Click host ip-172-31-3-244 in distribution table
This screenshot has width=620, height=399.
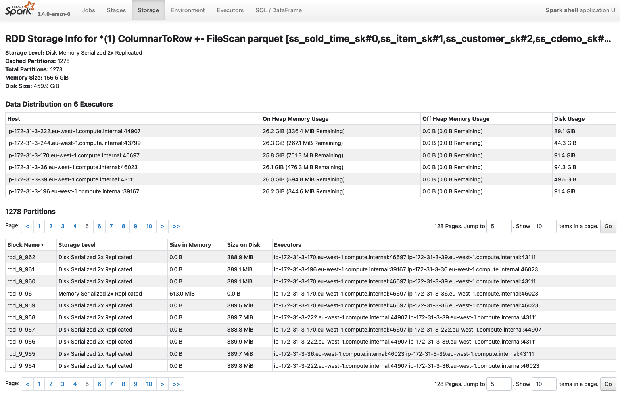click(x=74, y=143)
